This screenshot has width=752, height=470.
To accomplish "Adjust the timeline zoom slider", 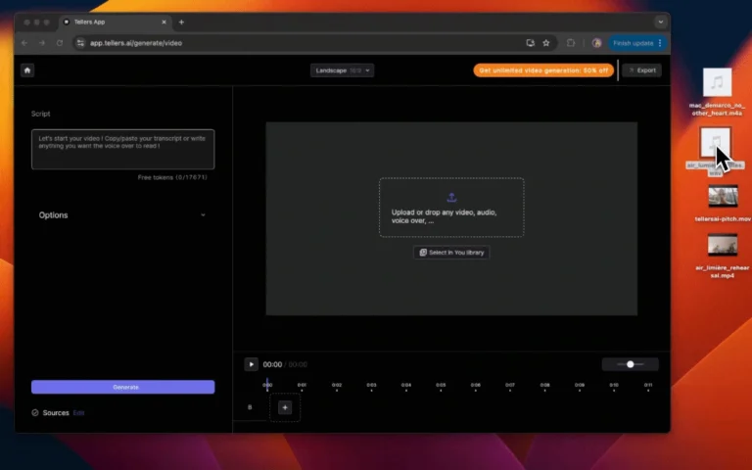I will [631, 364].
